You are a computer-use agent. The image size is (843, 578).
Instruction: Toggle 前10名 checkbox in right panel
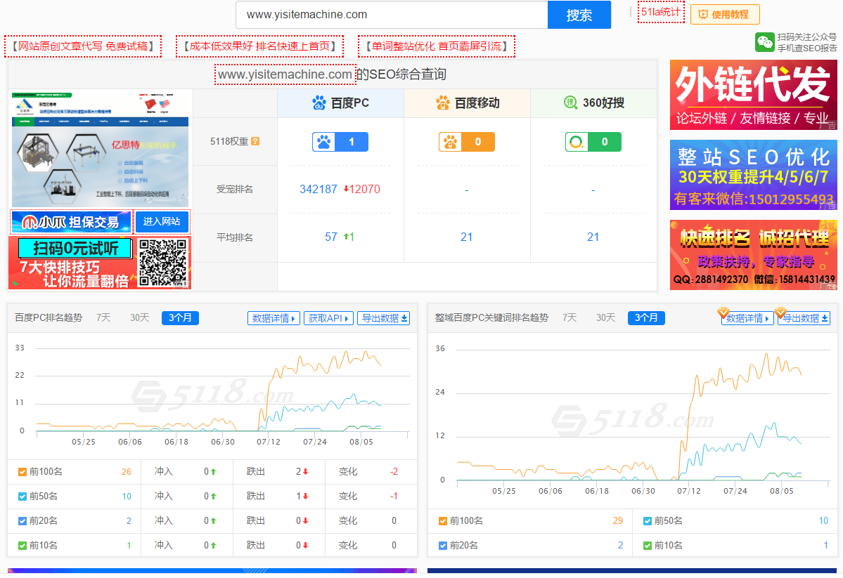coord(648,546)
